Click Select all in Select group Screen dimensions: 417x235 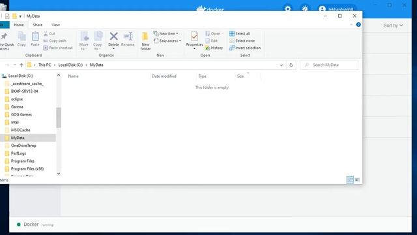tap(240, 33)
